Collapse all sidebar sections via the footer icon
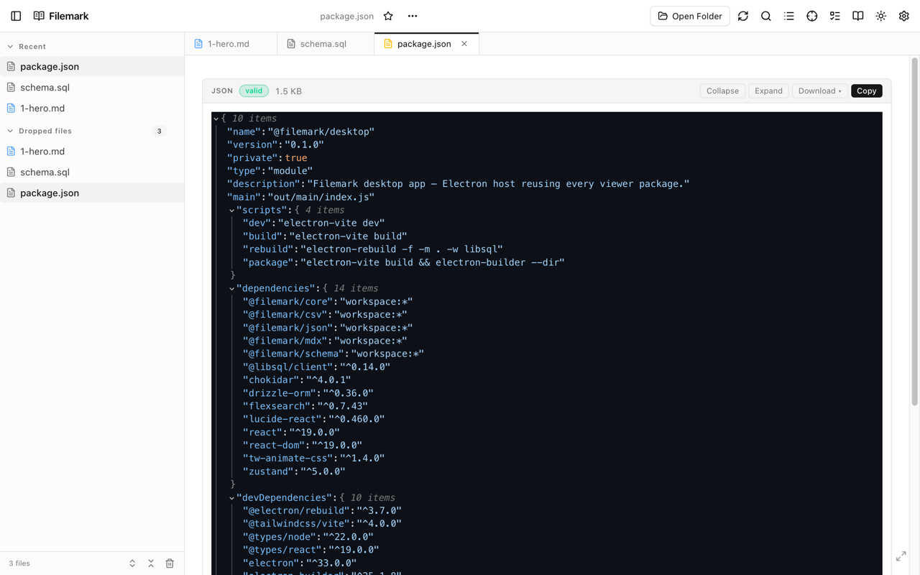This screenshot has height=575, width=920. point(151,563)
